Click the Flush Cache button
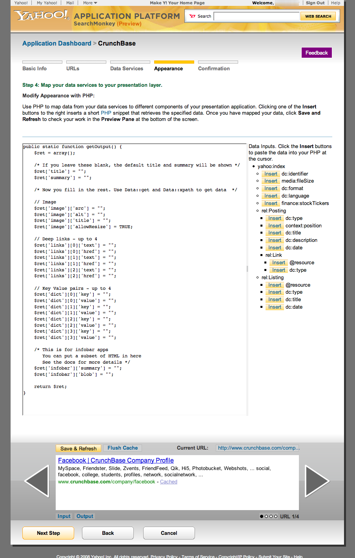The image size is (355, 558). (122, 448)
